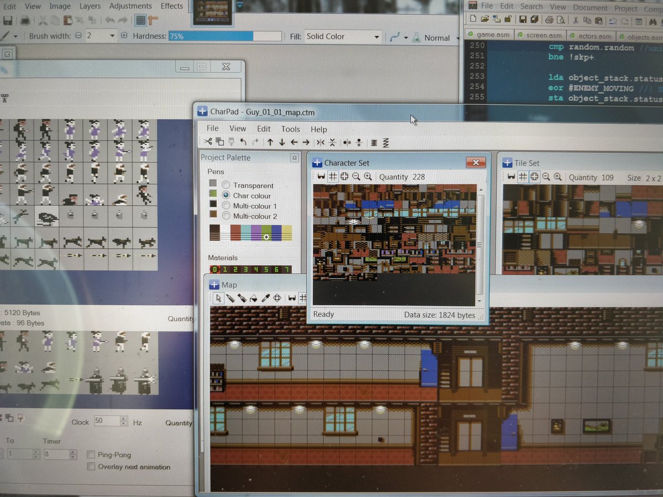
Task: Select the Char colour pen radio button
Action: [x=226, y=195]
